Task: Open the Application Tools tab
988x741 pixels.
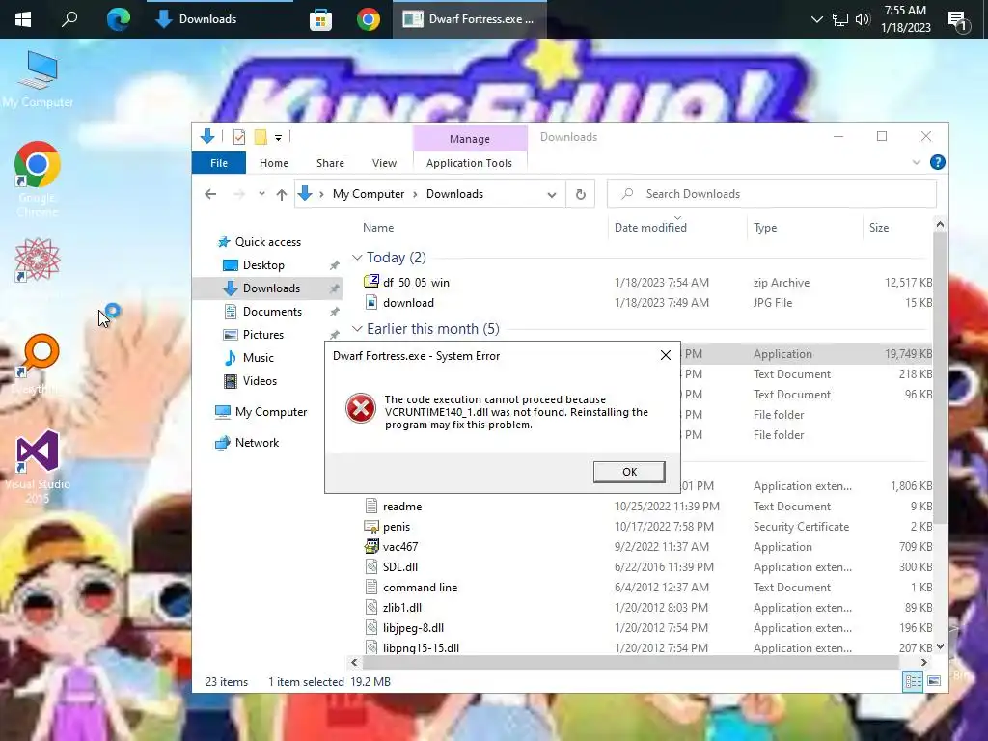Action: [x=469, y=163]
